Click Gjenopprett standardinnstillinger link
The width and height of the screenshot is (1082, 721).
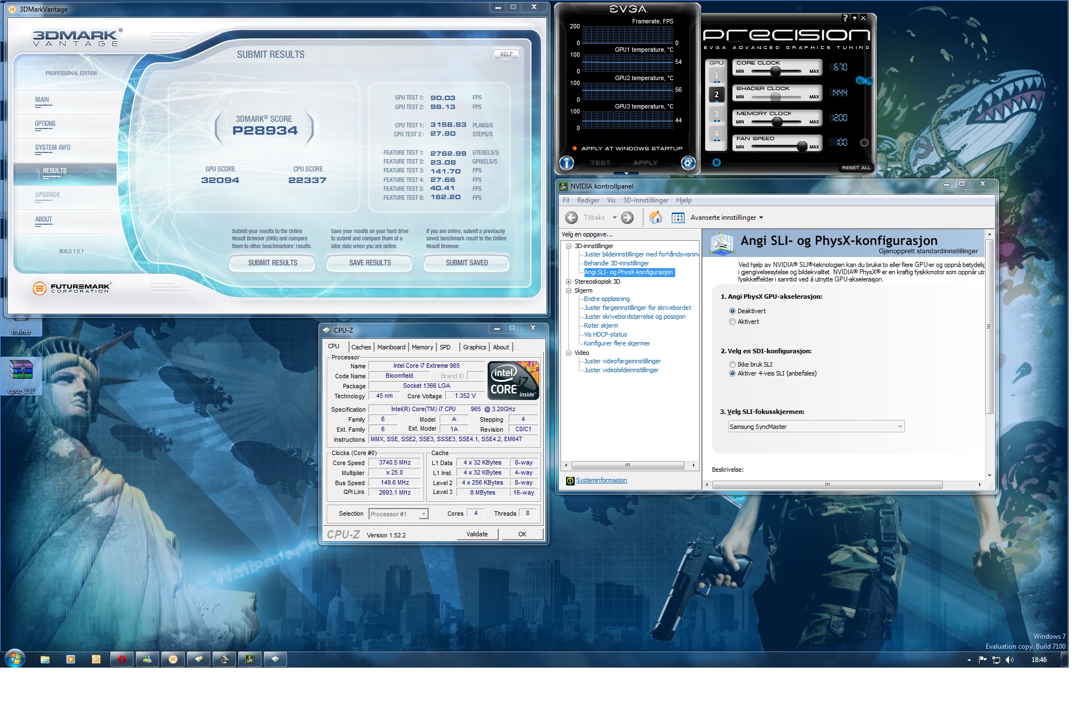(928, 251)
